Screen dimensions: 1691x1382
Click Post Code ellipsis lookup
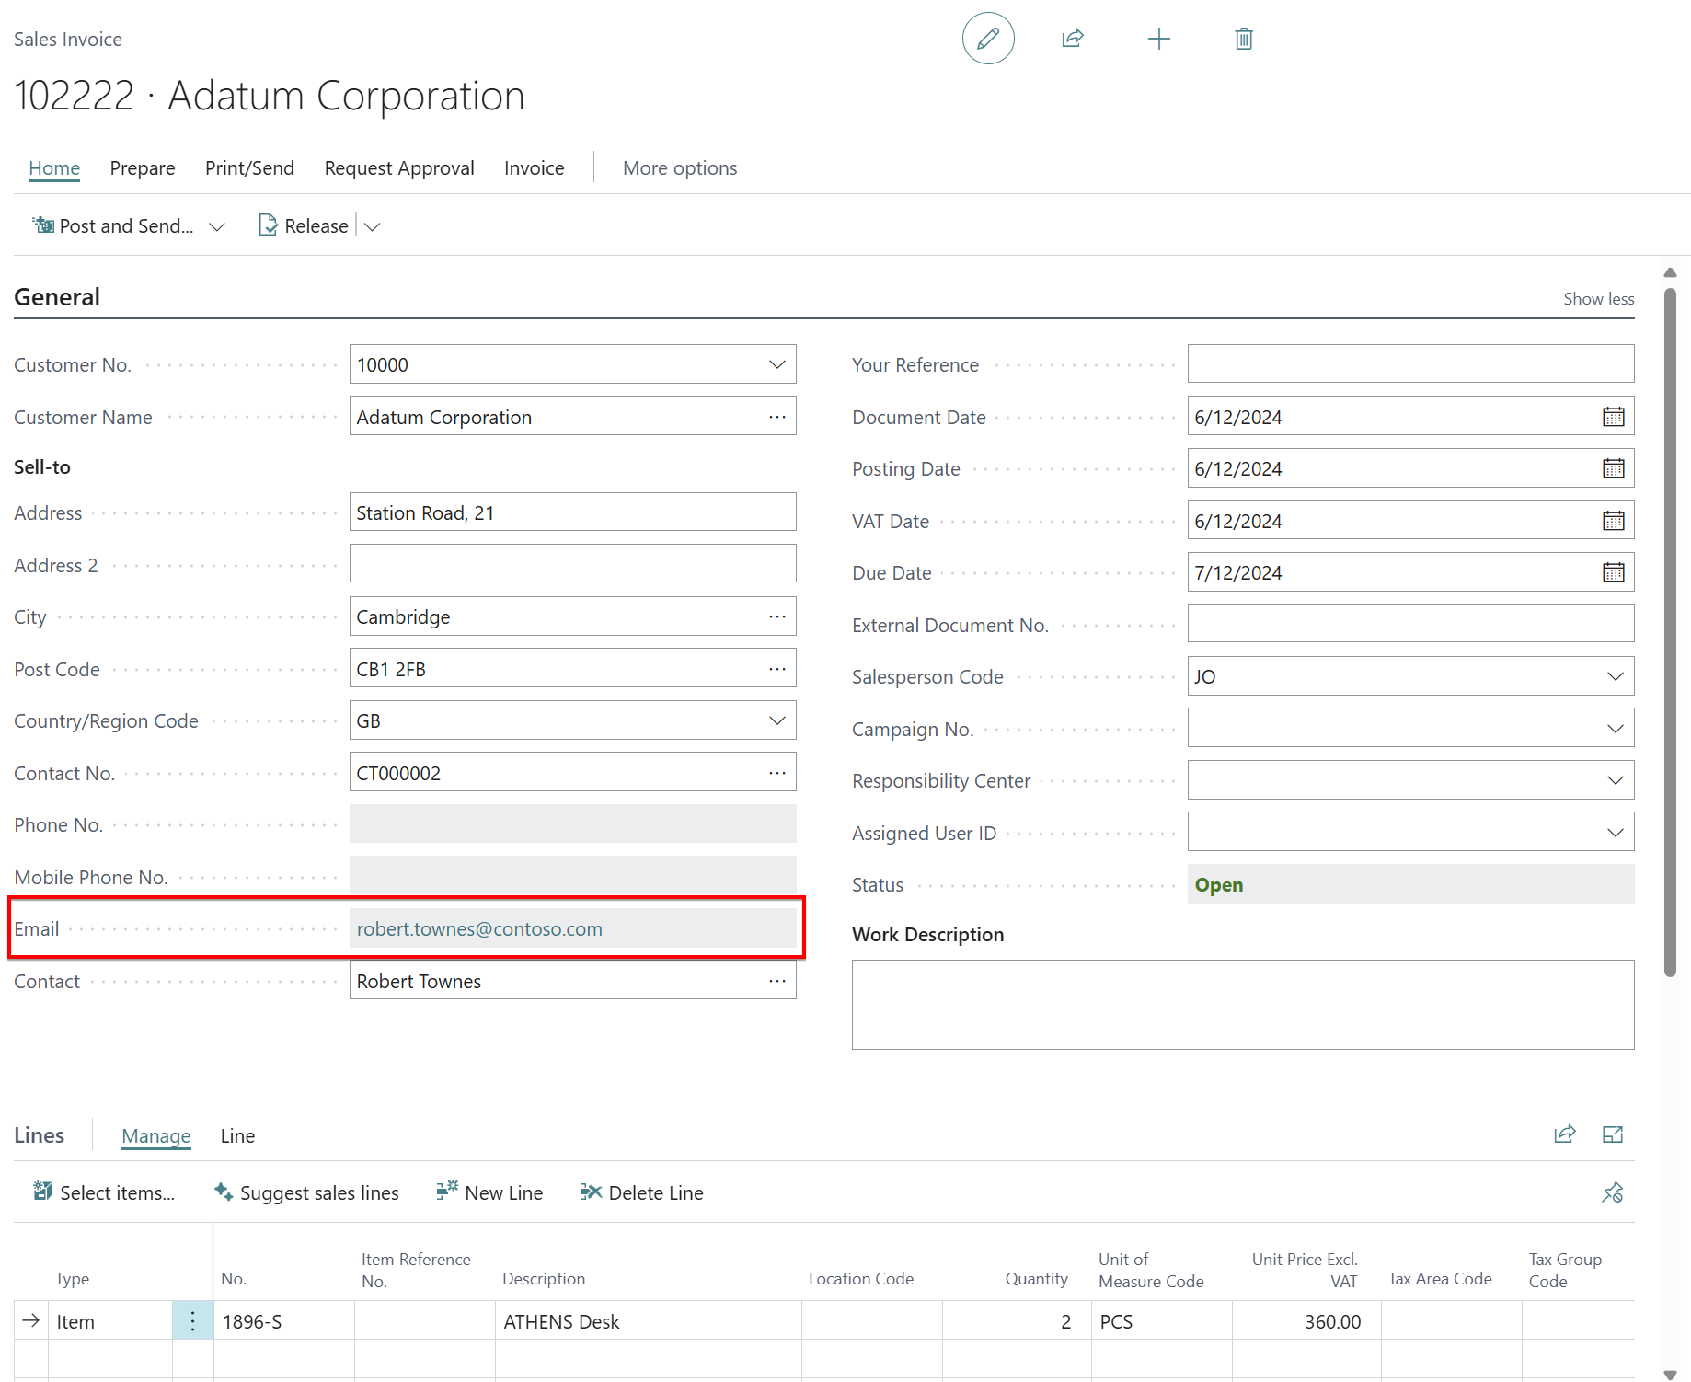click(x=777, y=669)
